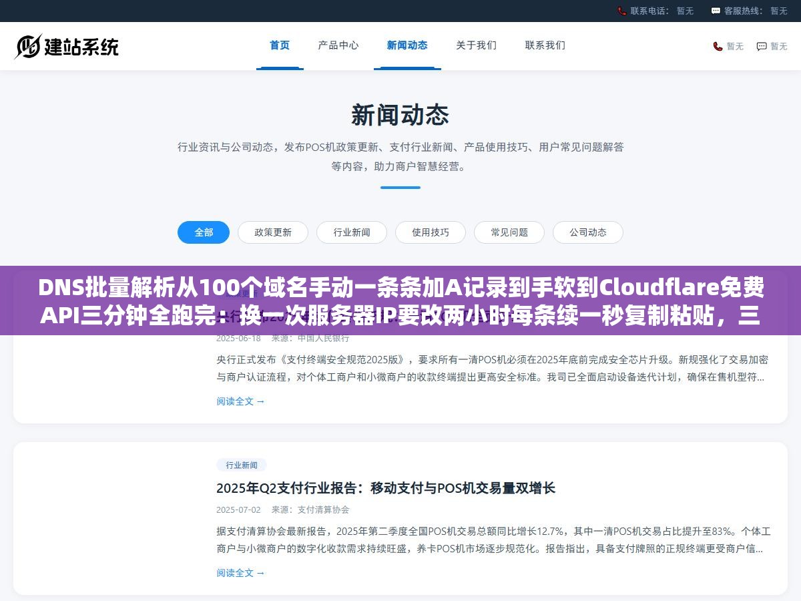Filter news by 使用技巧
Image resolution: width=801 pixels, height=601 pixels.
[x=431, y=232]
